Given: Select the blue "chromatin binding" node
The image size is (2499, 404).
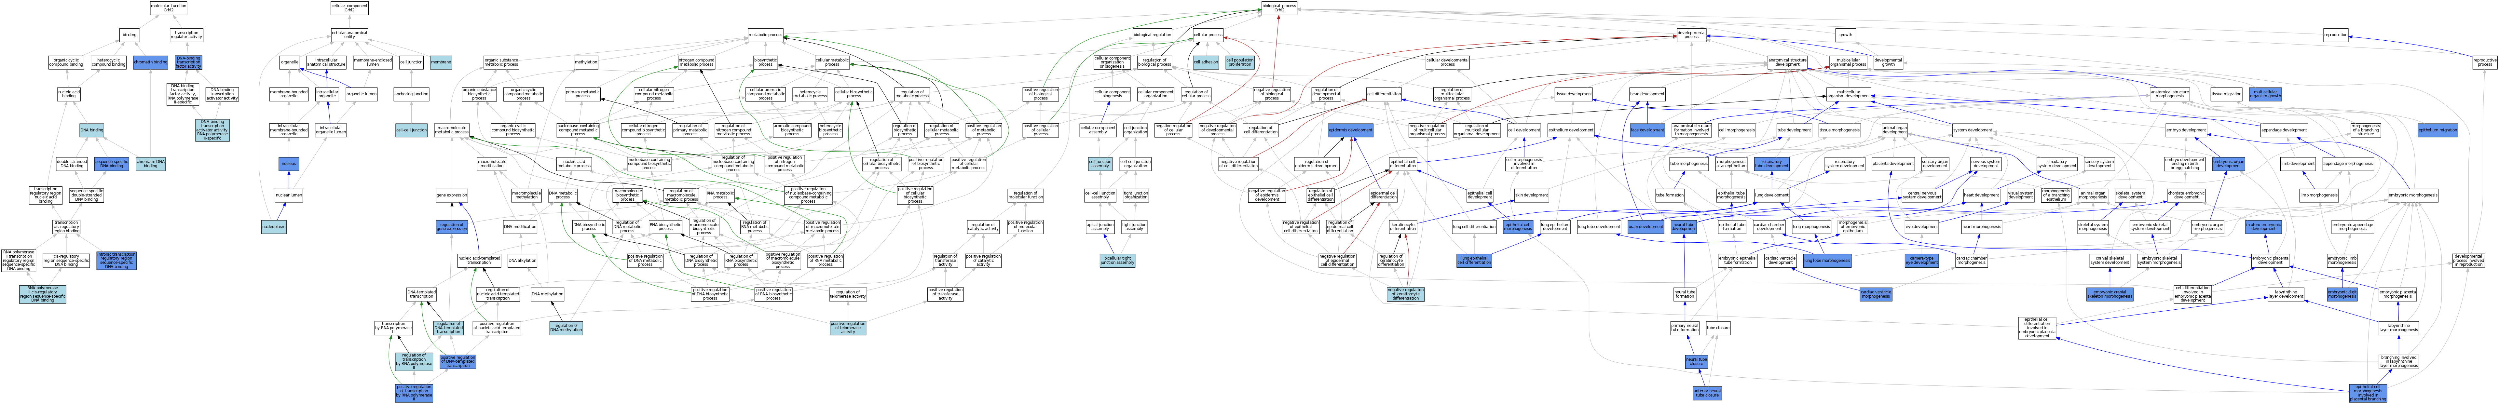Looking at the screenshot, I should (150, 63).
